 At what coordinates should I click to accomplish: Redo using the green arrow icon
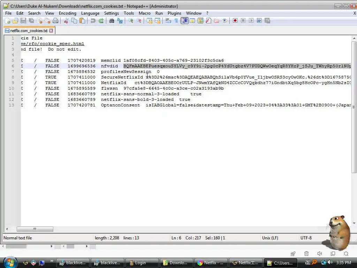[x=101, y=21]
